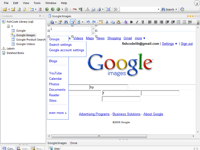
Task: Open the page view dropdown arrow in editor toolbar
Action: click(82, 22)
